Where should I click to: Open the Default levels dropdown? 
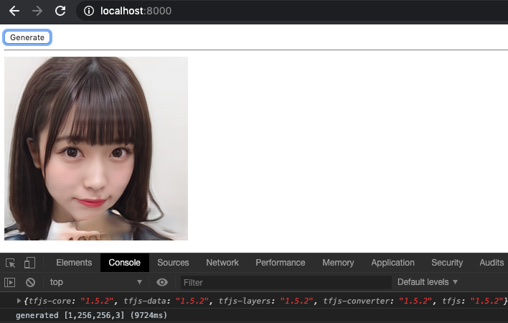pyautogui.click(x=428, y=282)
